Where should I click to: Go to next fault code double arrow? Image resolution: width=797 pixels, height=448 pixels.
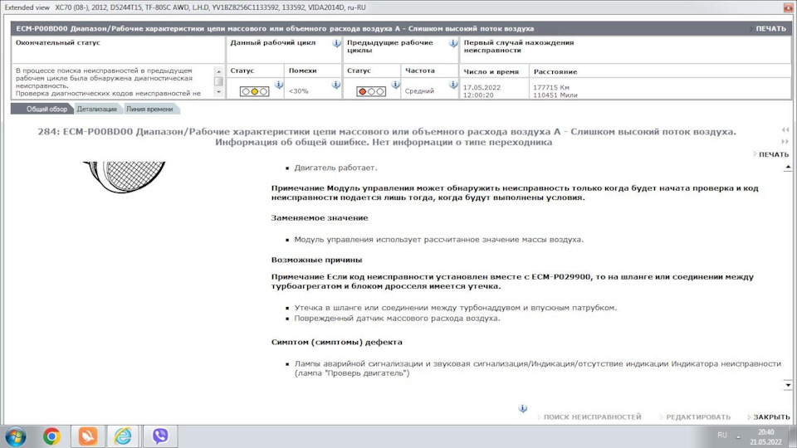(785, 142)
